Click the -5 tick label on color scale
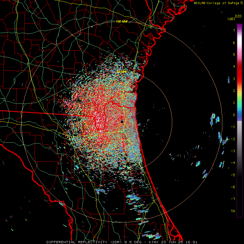This screenshot has width=244, height=244. pos(233,175)
